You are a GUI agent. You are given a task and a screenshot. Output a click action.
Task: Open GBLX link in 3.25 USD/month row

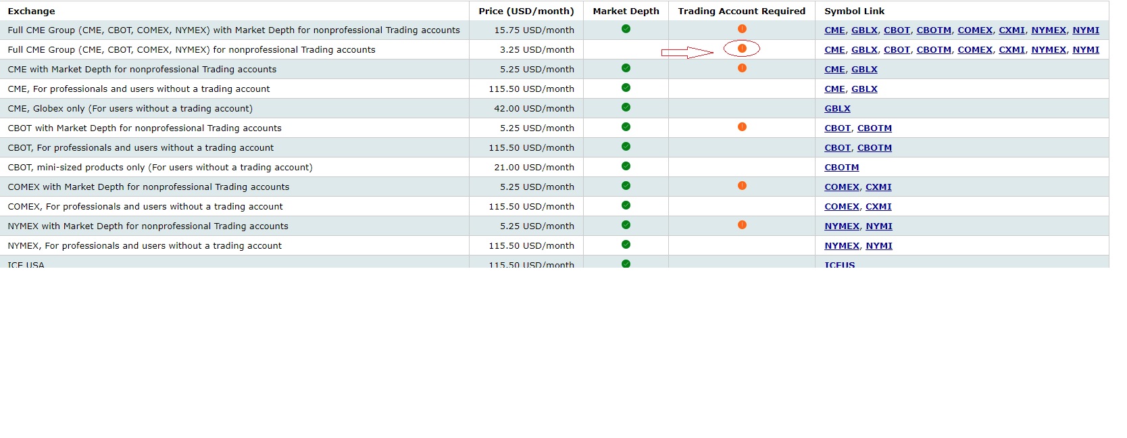pyautogui.click(x=864, y=50)
